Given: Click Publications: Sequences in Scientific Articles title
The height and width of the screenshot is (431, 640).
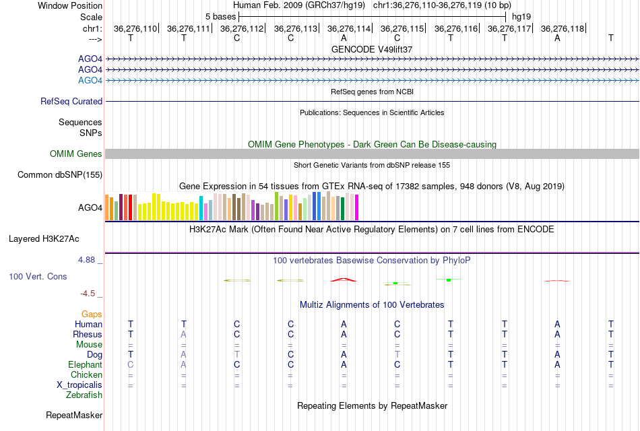Looking at the screenshot, I should point(372,112).
